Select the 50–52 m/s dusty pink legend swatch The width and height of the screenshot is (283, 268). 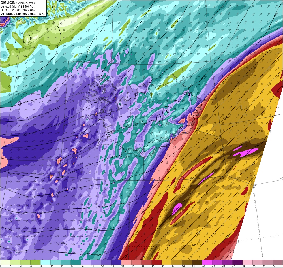pos(258,262)
